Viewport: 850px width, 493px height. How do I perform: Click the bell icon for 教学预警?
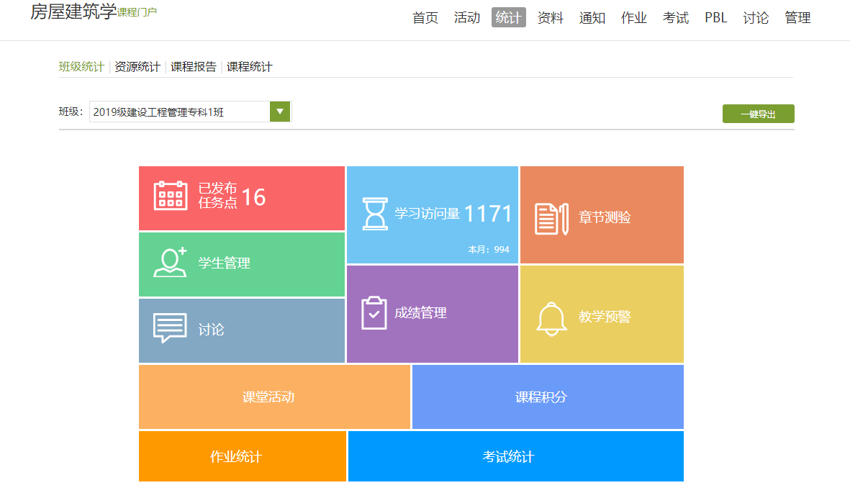point(551,317)
